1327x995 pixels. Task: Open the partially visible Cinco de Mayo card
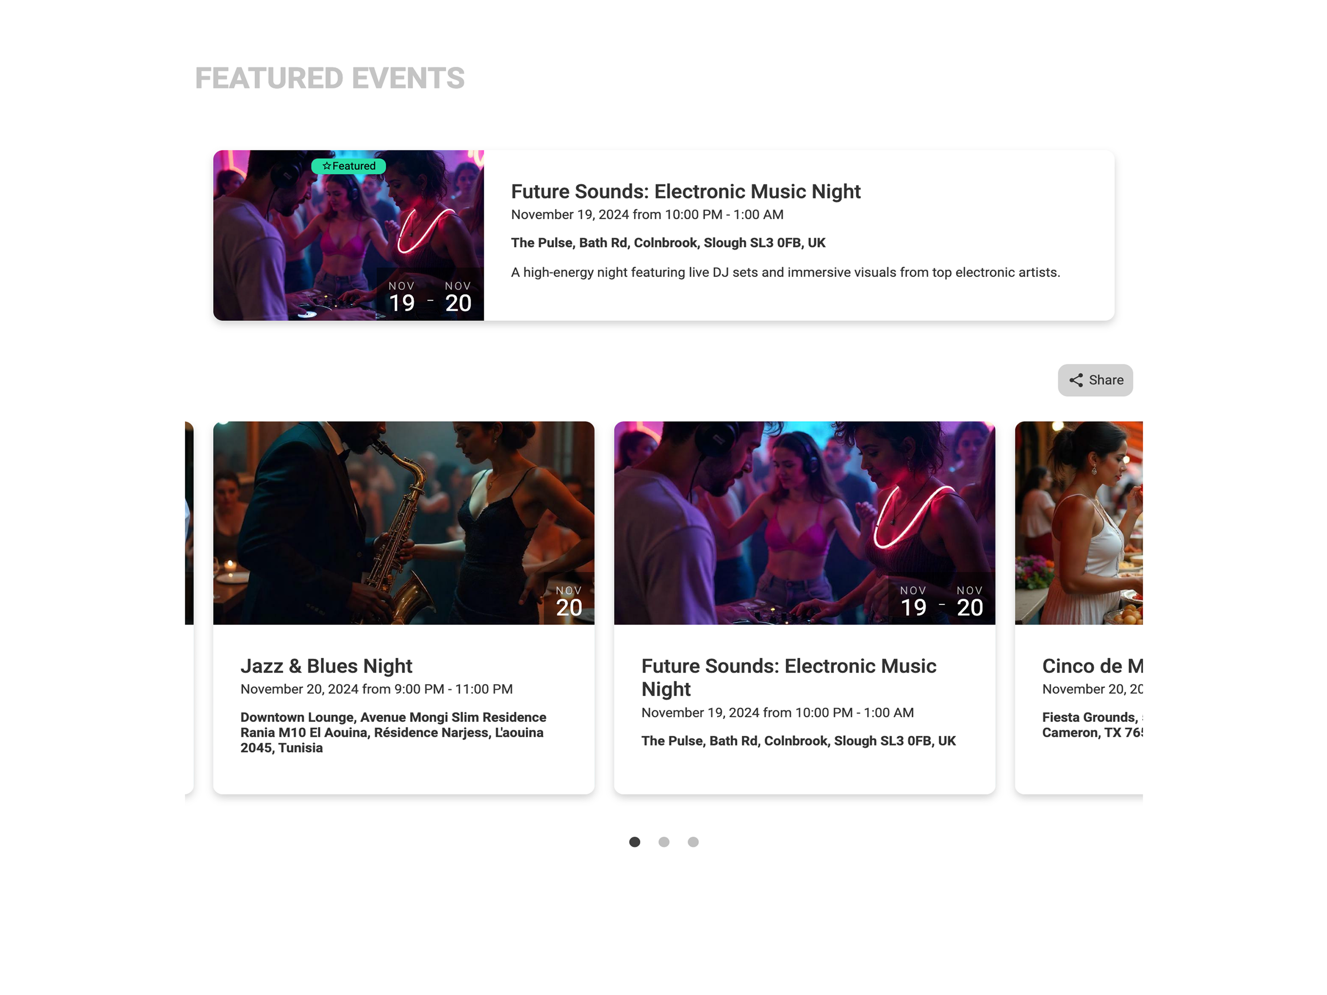tap(1079, 608)
